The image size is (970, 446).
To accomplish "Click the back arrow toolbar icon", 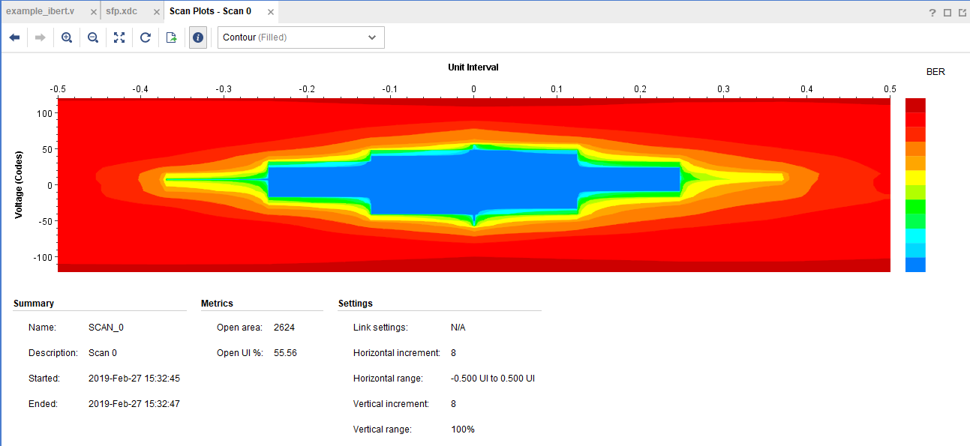I will tap(14, 37).
